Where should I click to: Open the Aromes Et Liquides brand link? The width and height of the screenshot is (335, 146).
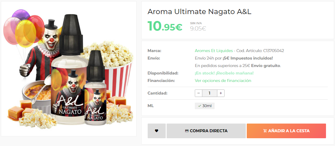pos(214,51)
